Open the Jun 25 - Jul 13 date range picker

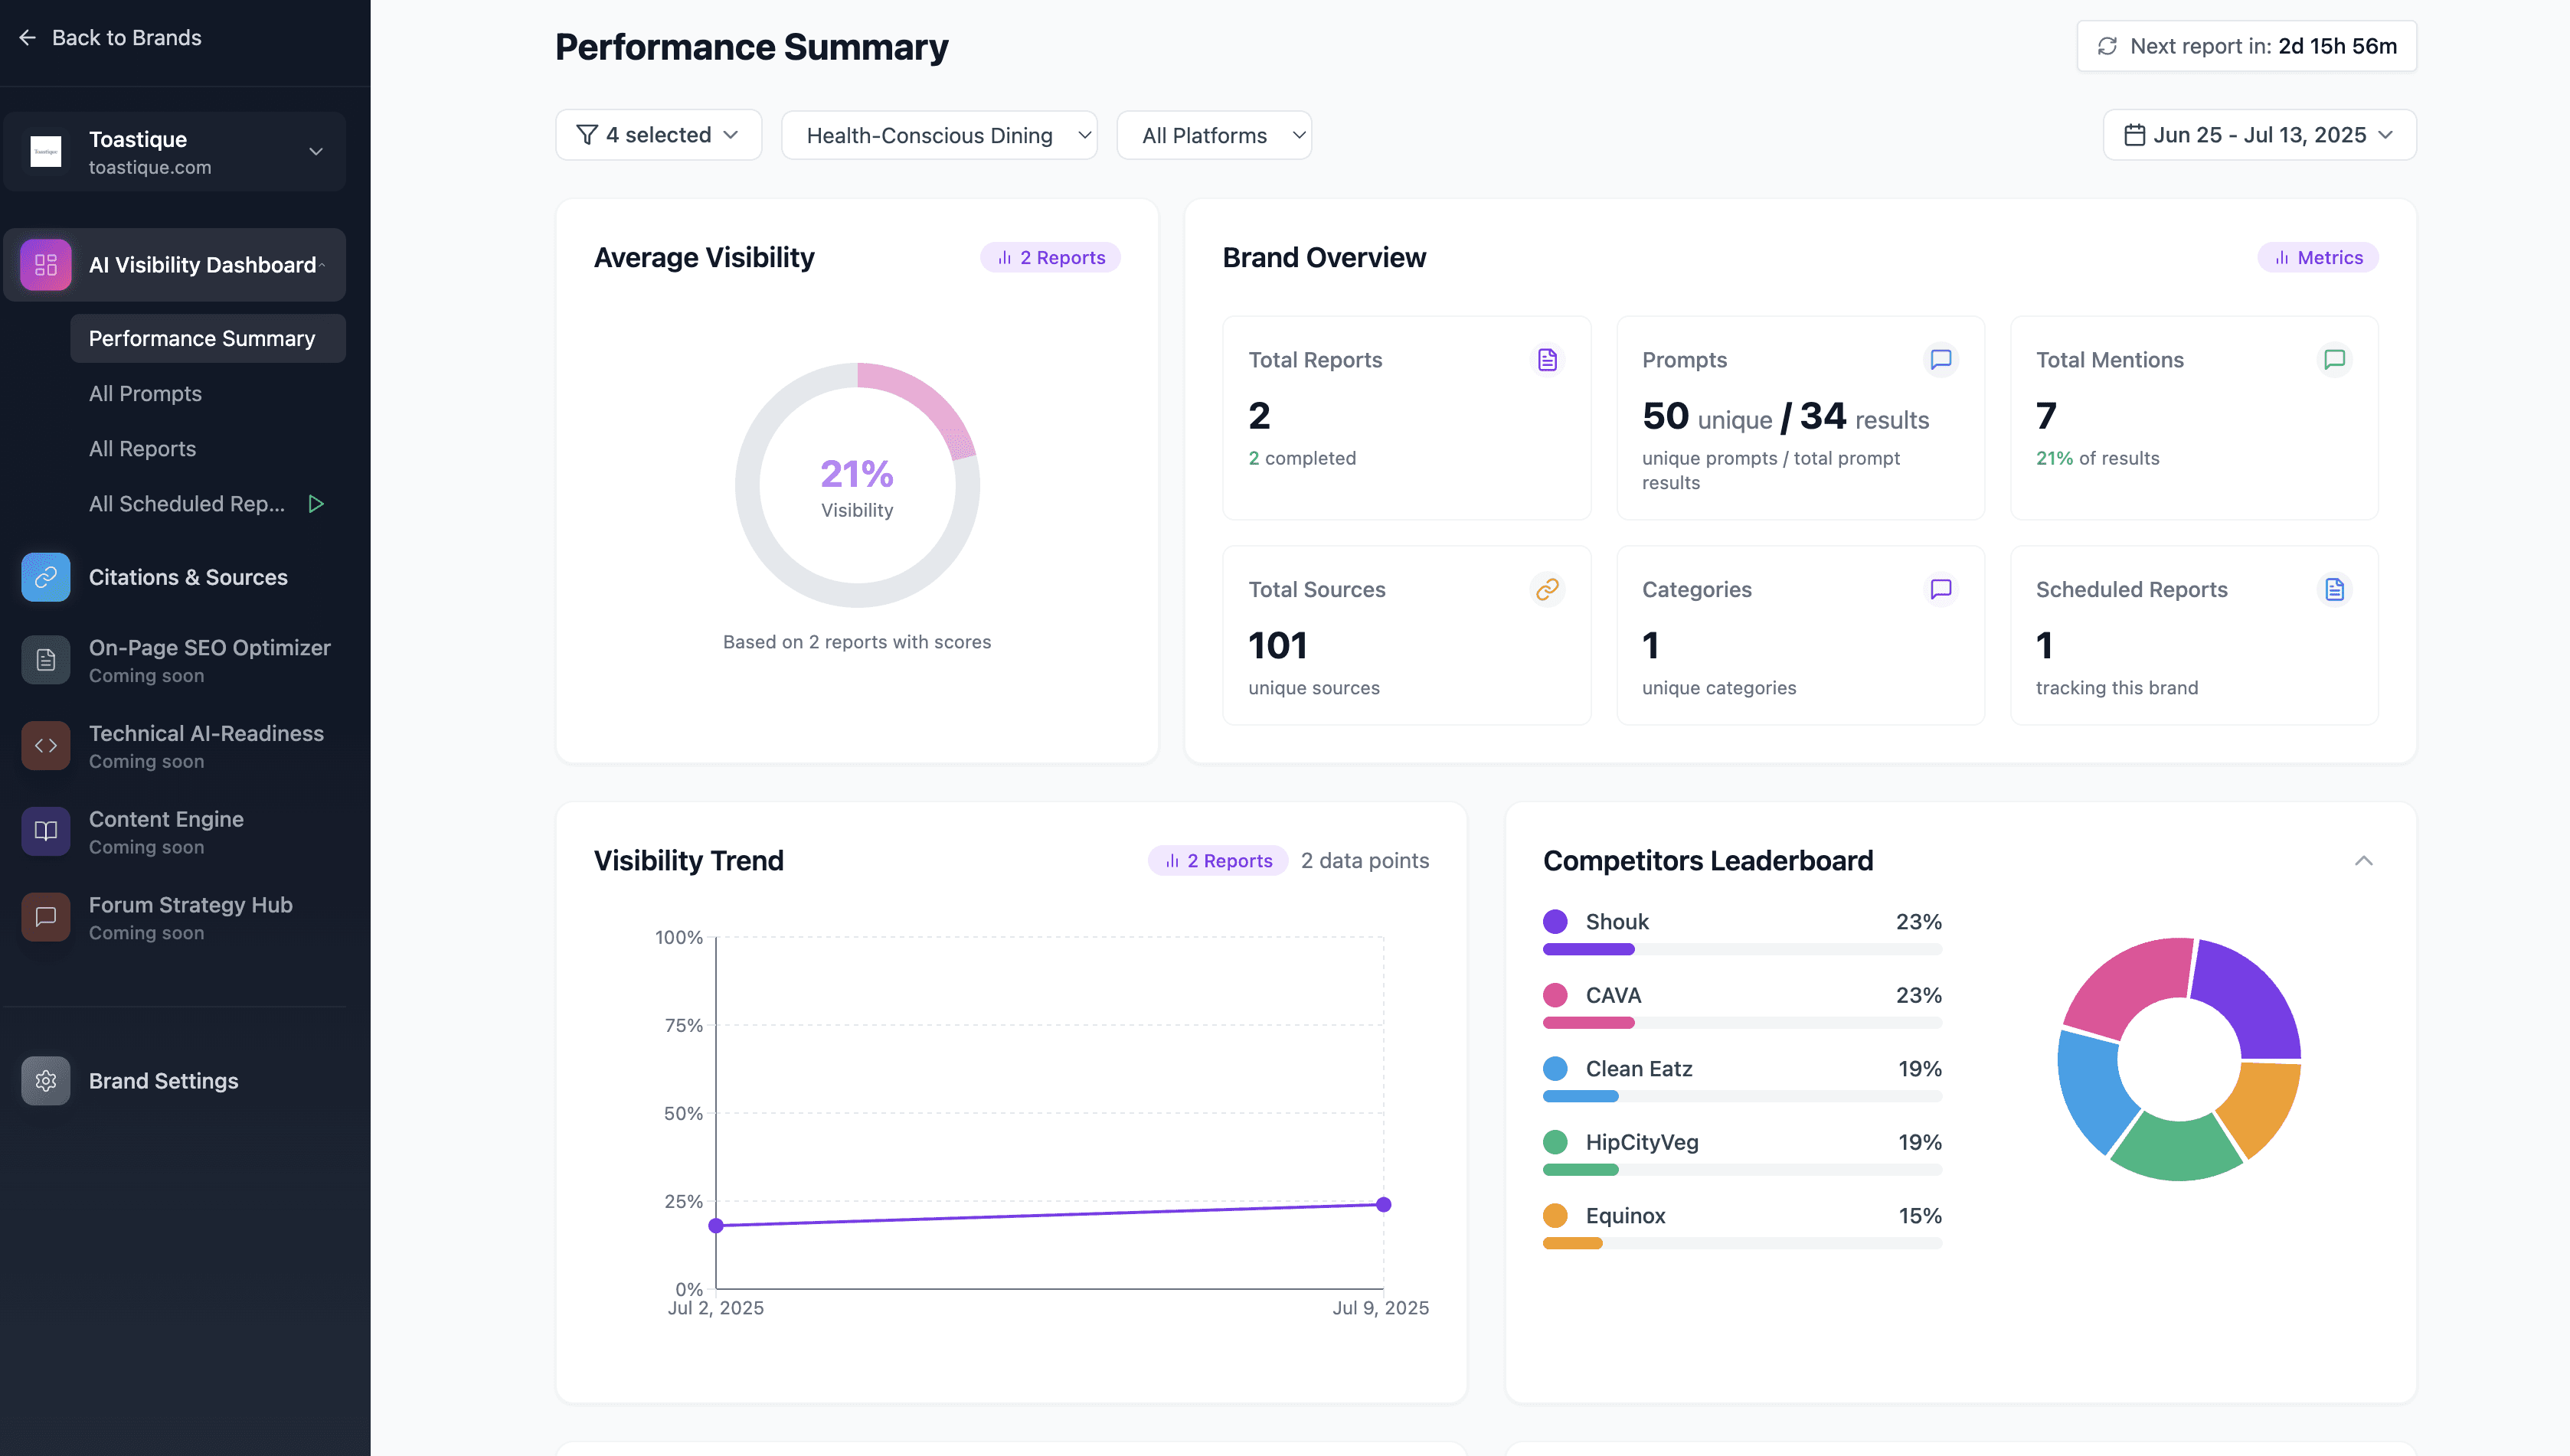tap(2259, 135)
